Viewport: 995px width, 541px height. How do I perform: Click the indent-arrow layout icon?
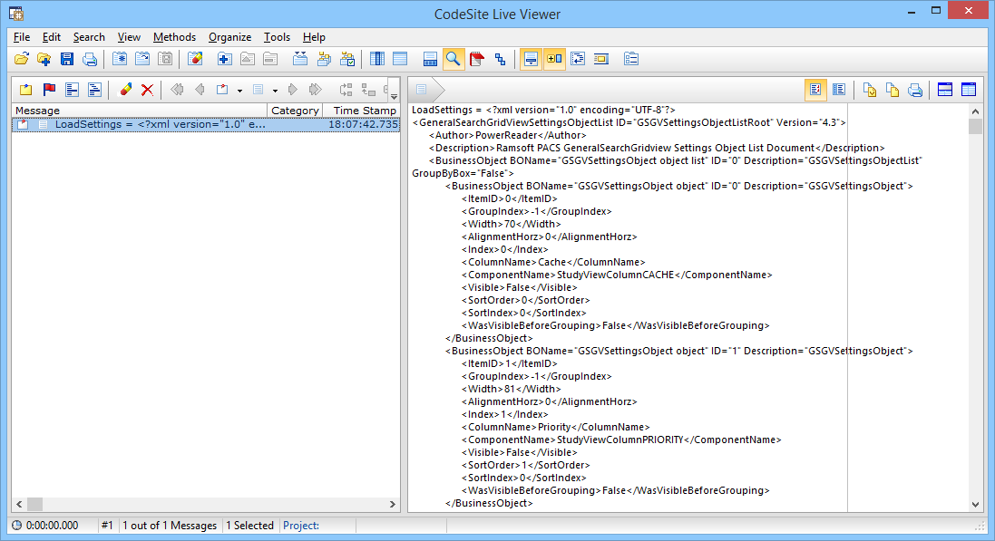coord(578,59)
